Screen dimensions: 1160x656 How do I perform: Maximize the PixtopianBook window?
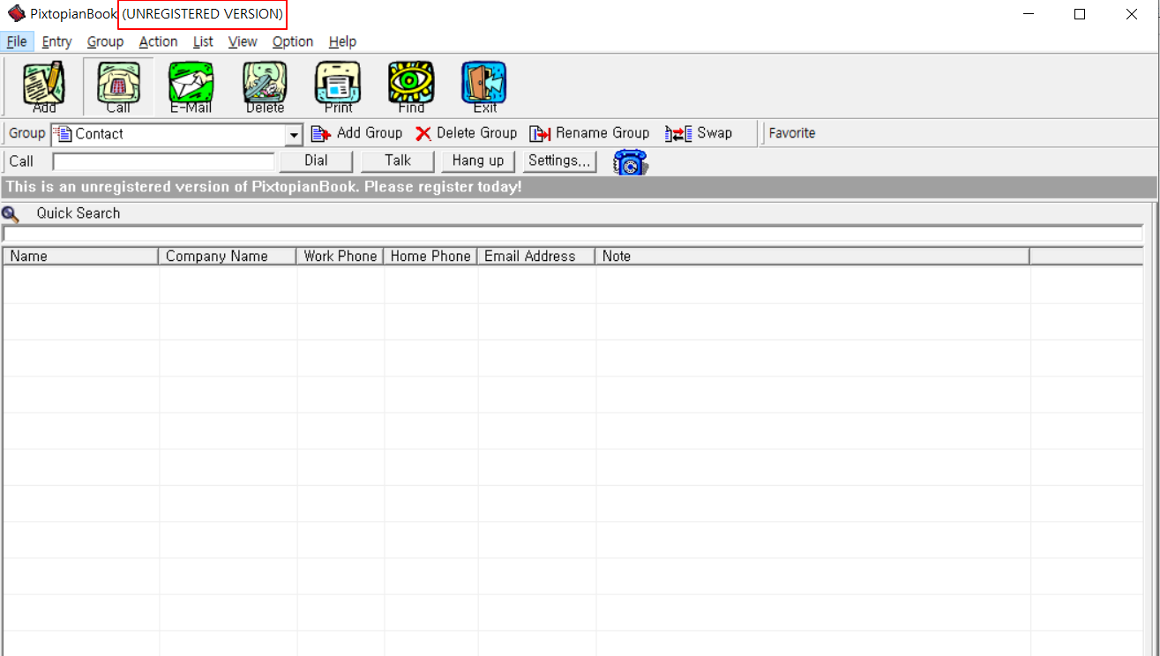tap(1080, 14)
